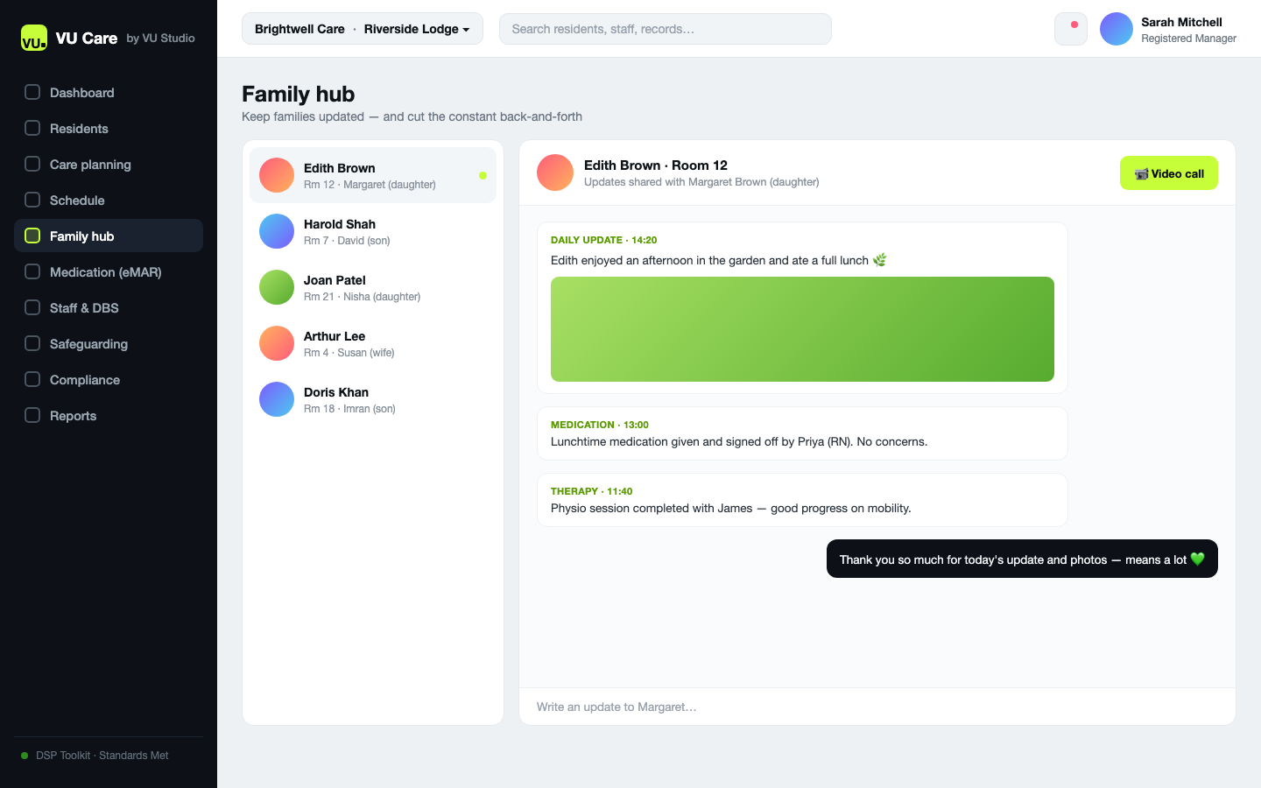1261x788 pixels.
Task: Select Arthur Lee conversation
Action: coord(373,343)
